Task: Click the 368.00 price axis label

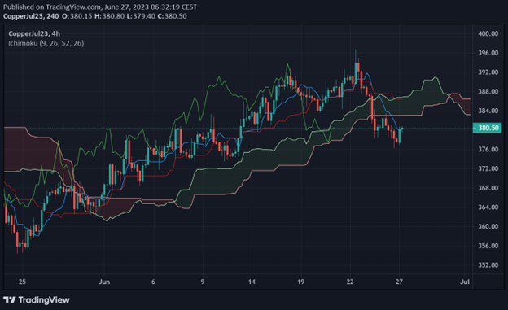Action: [488, 188]
